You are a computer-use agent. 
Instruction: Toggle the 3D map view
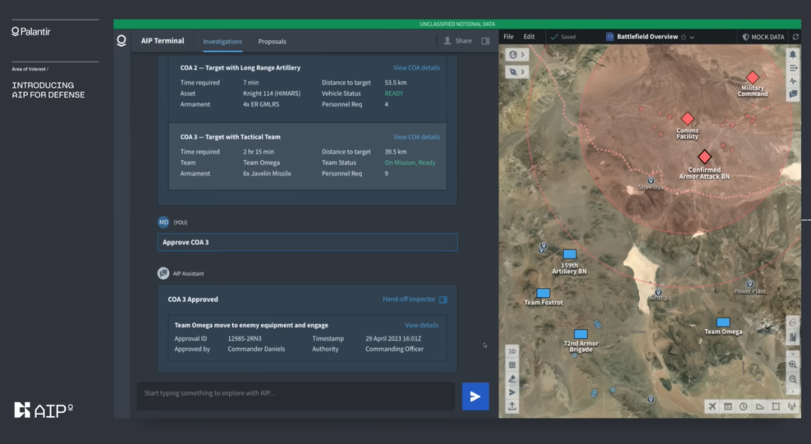(512, 351)
